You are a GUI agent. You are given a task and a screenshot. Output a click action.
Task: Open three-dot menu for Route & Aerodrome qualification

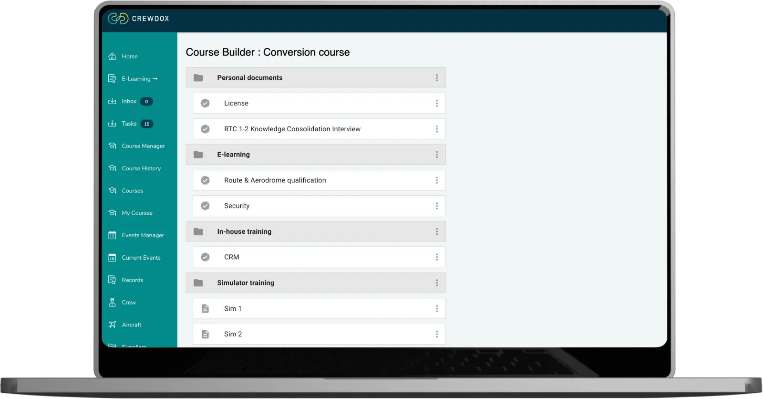tap(436, 180)
